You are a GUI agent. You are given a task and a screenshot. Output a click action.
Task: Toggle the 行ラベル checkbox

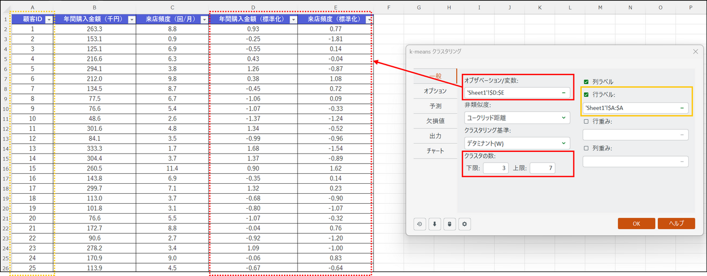[587, 94]
